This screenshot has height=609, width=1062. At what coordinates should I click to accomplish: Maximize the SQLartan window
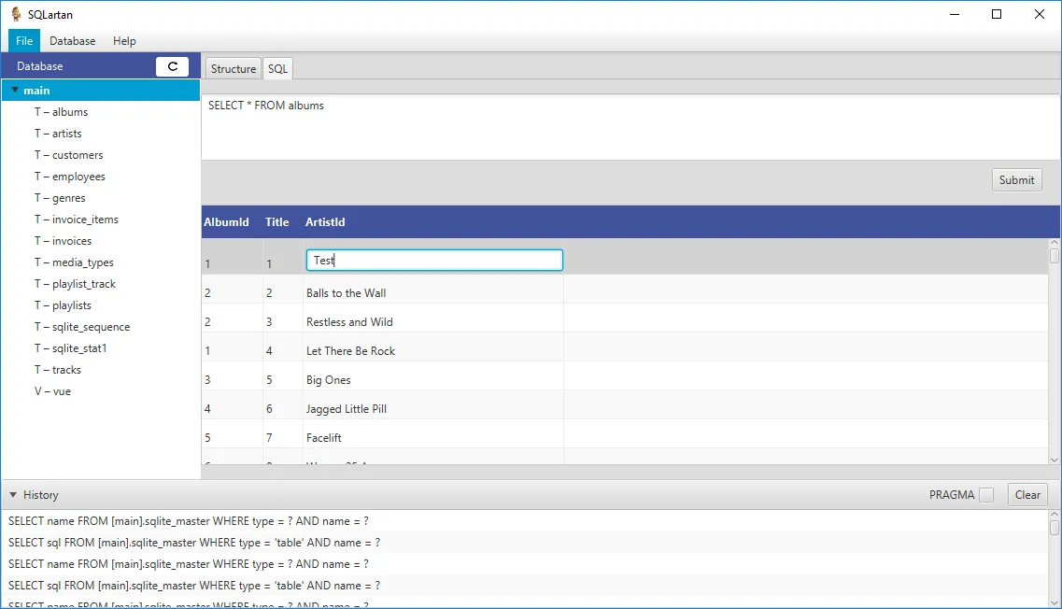pos(997,14)
